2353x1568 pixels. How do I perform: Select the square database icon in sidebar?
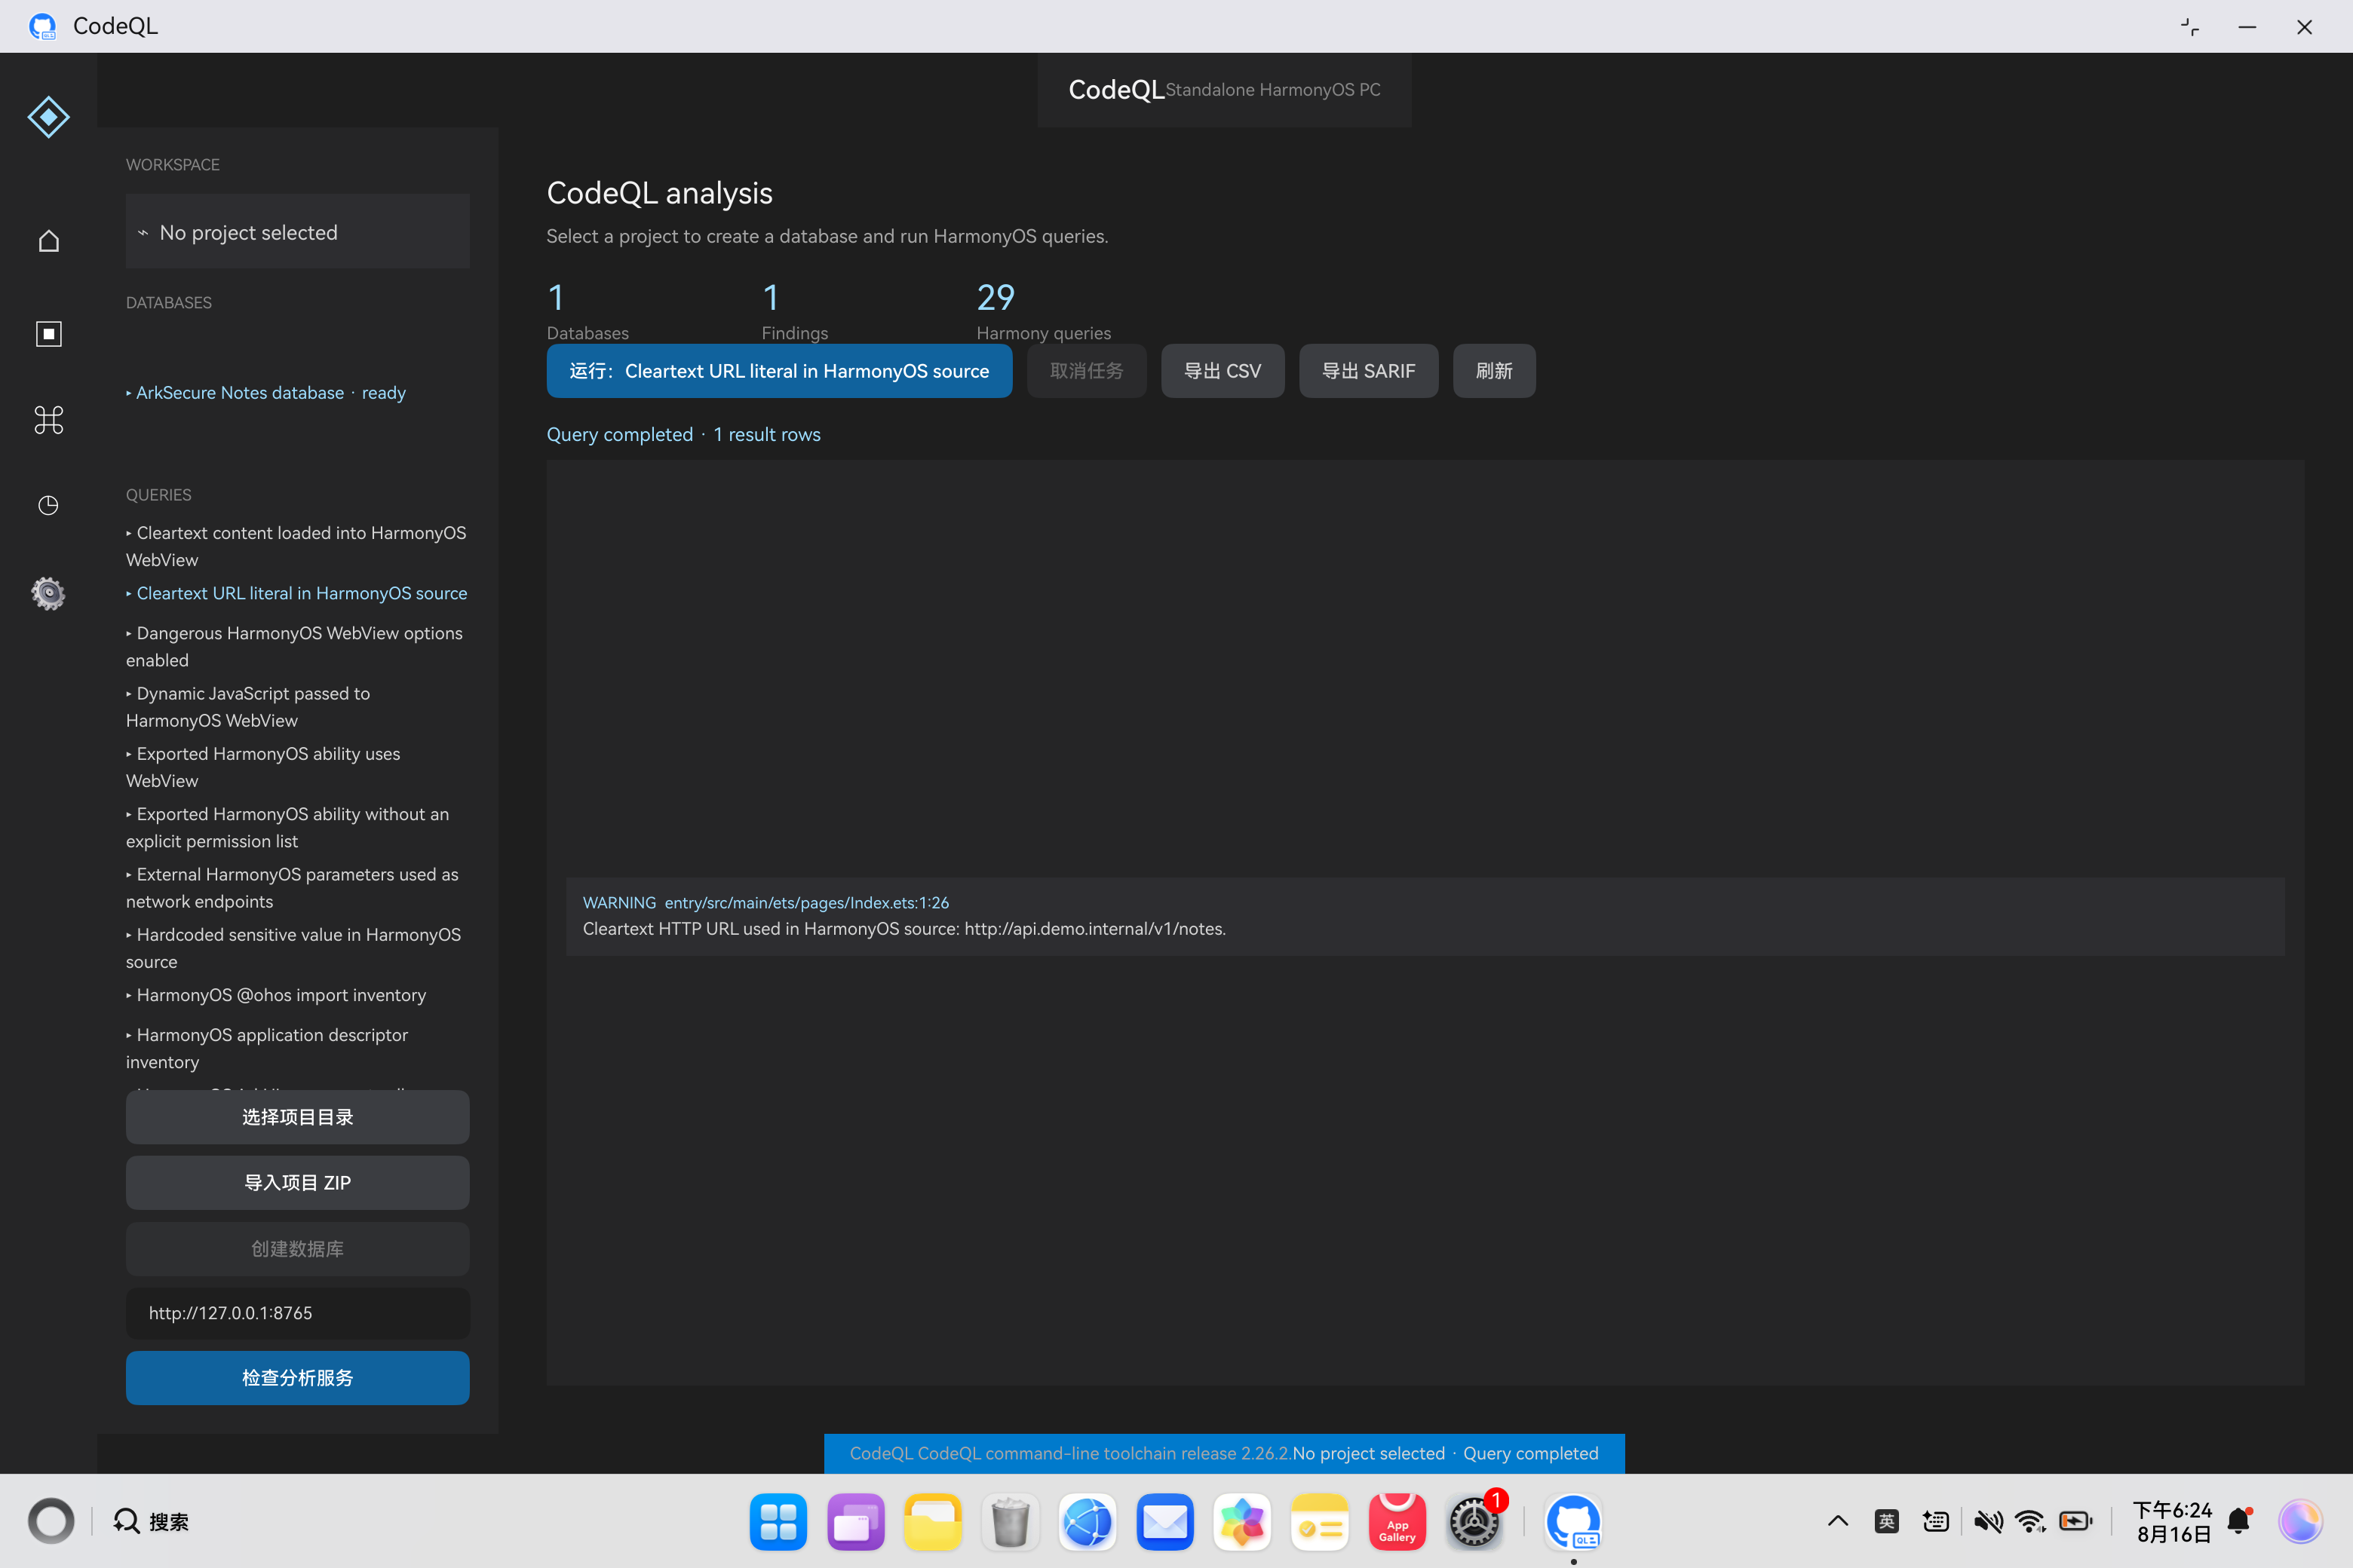[x=48, y=333]
